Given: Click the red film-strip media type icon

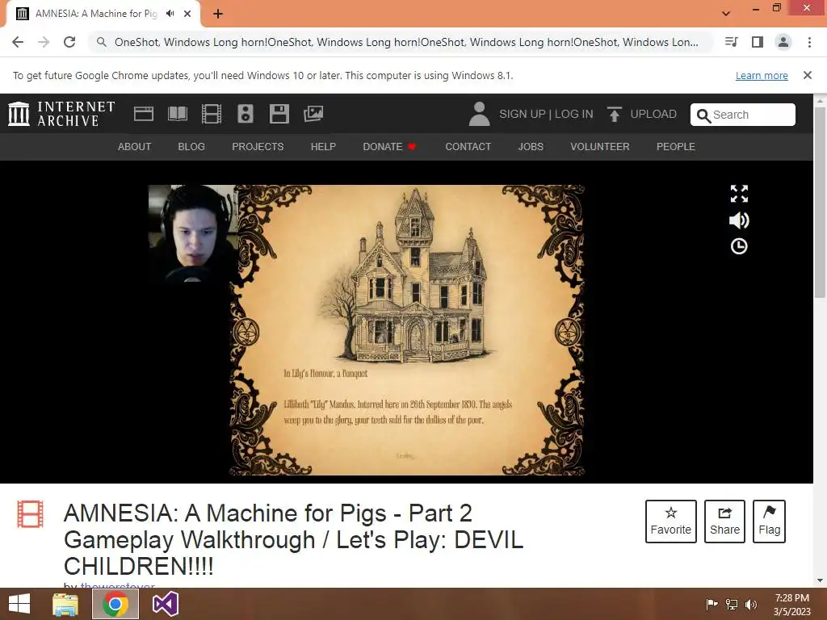Looking at the screenshot, I should [30, 514].
